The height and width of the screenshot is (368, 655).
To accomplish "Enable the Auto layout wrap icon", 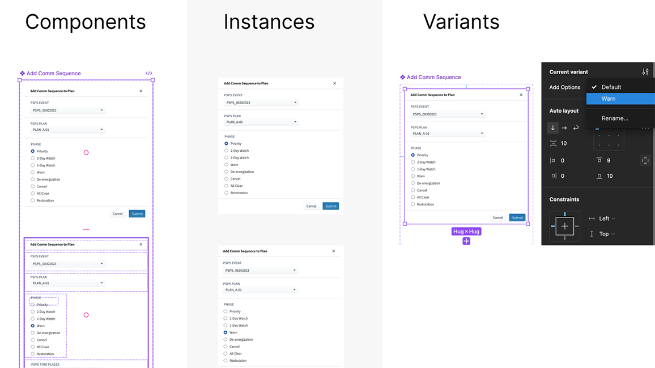I will point(576,127).
